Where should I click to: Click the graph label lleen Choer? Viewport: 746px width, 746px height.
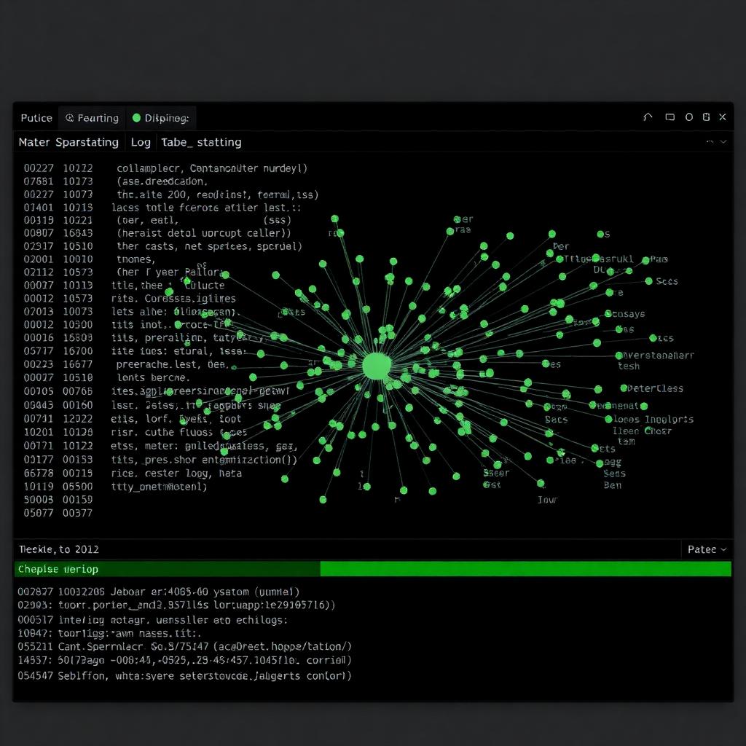(x=642, y=431)
